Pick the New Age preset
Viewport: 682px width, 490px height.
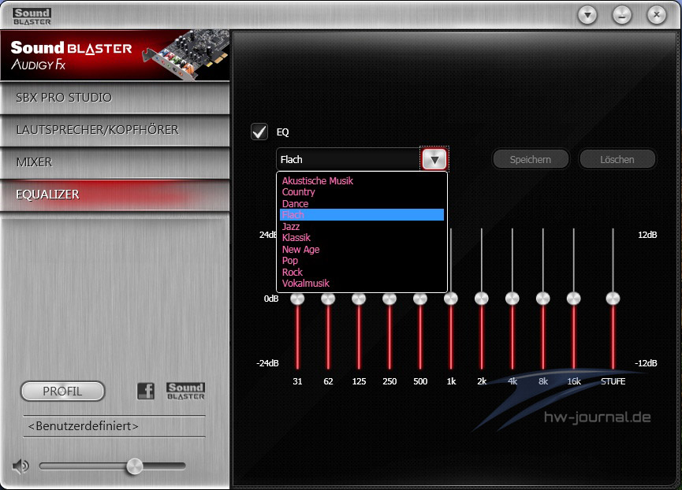(x=361, y=250)
